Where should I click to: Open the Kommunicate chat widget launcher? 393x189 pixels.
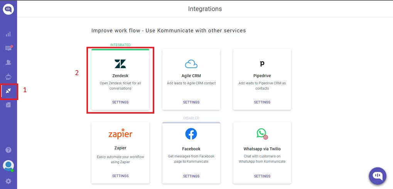click(378, 176)
